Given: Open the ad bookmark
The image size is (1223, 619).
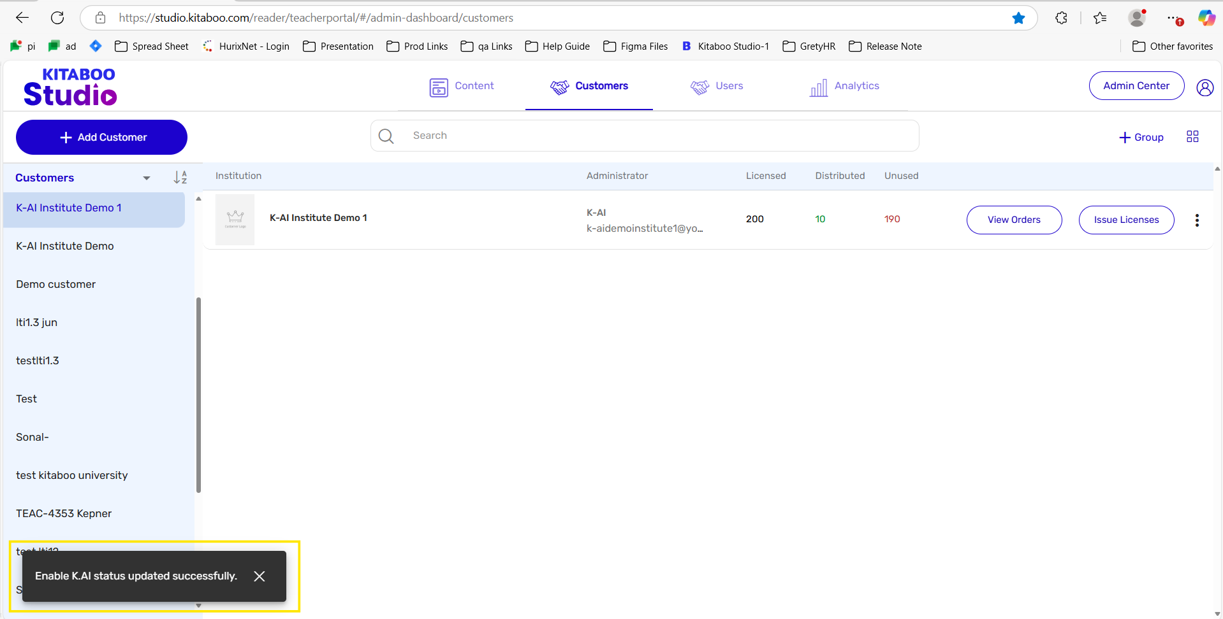Looking at the screenshot, I should coord(62,46).
